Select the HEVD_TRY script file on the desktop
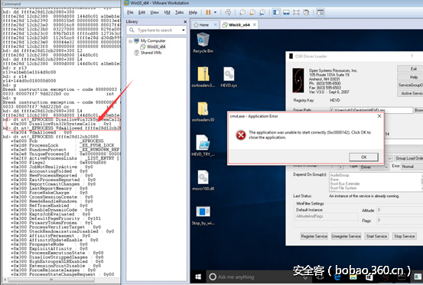Screen dimensions: 423x285 coord(203,145)
